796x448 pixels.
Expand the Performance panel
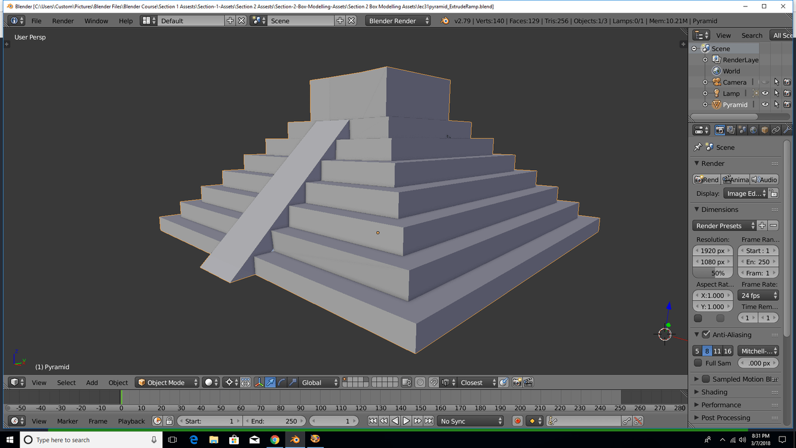(721, 405)
